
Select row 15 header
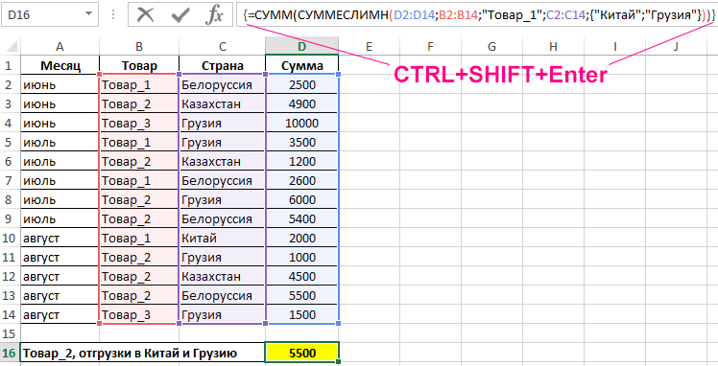pyautogui.click(x=10, y=333)
